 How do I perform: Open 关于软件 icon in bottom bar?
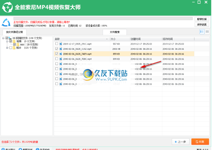(38, 149)
